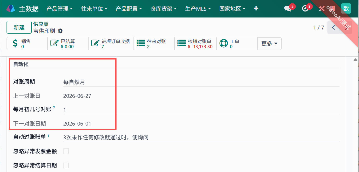Expand 更多 dropdown button
This screenshot has height=172, width=359.
click(x=269, y=44)
